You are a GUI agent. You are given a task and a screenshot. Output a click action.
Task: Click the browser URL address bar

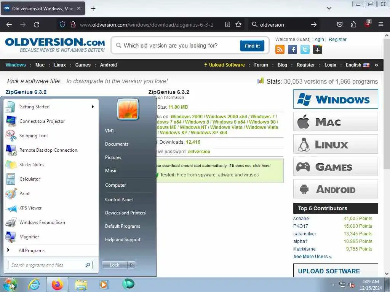(x=147, y=25)
